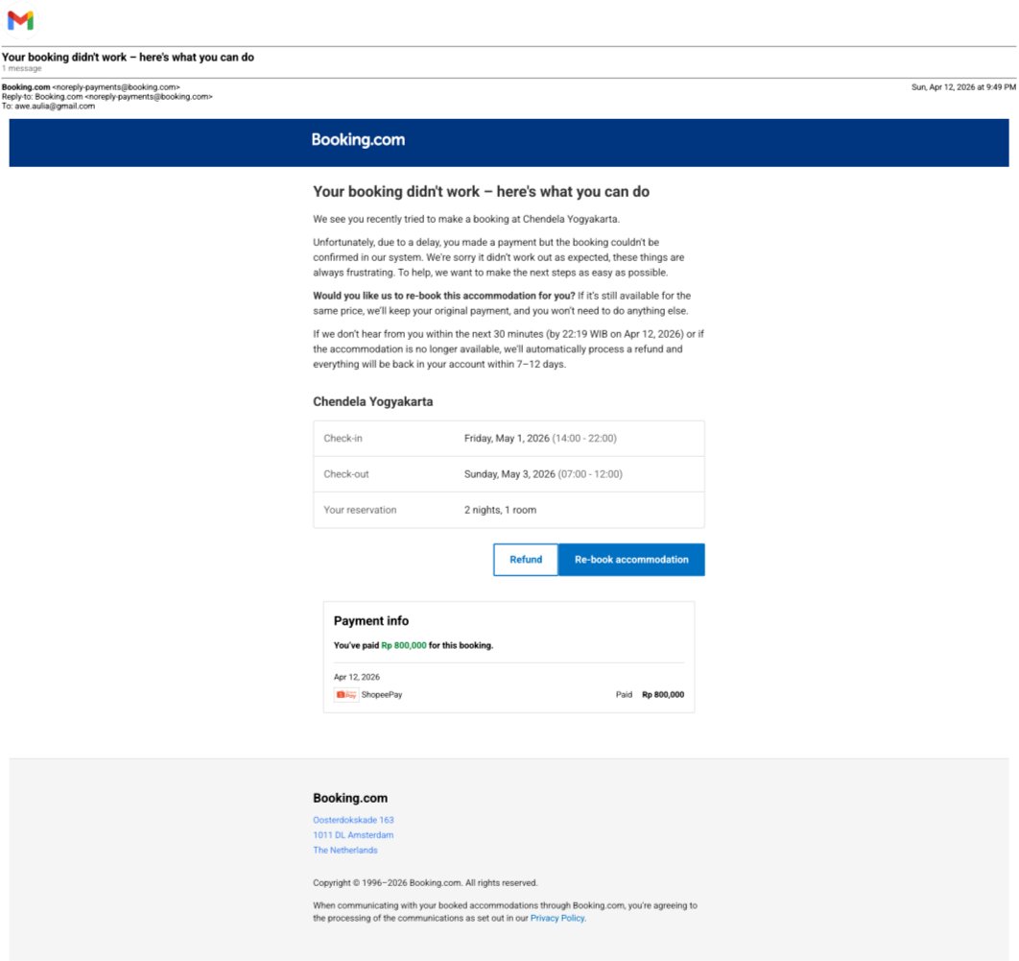Click 'Friday, May 1, 2026' check-in date
Image resolution: width=1019 pixels, height=961 pixels.
[x=507, y=438]
